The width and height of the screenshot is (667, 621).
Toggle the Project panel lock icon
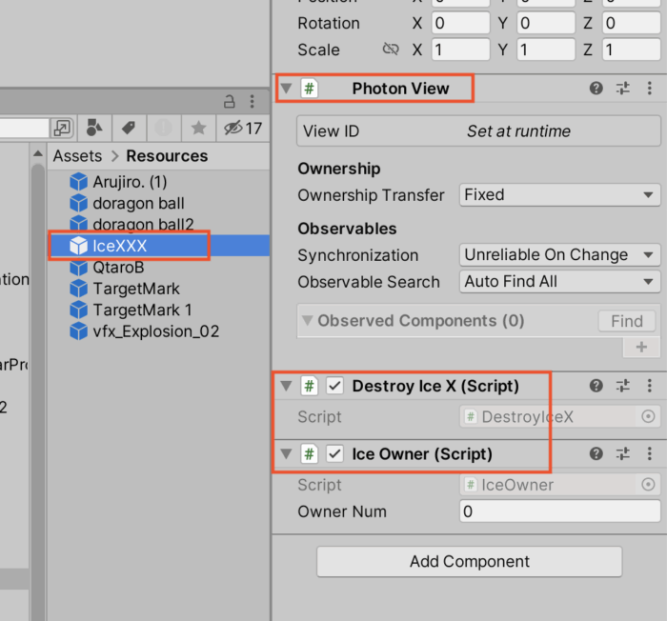[x=229, y=101]
